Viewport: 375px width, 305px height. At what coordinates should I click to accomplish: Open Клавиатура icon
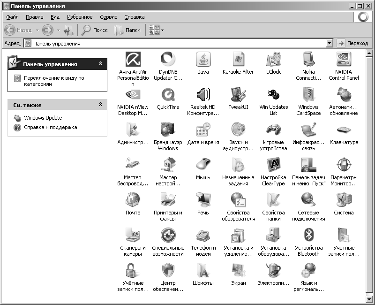(344, 130)
